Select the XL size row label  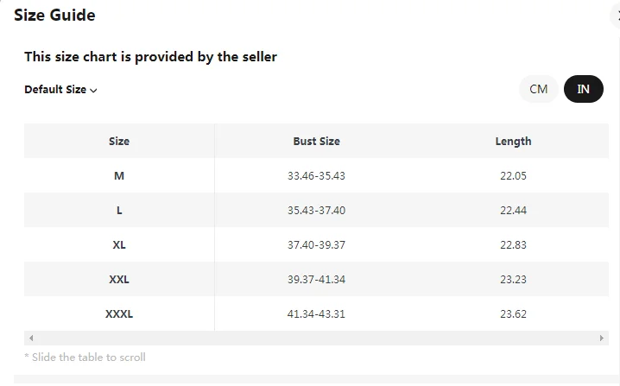point(119,244)
